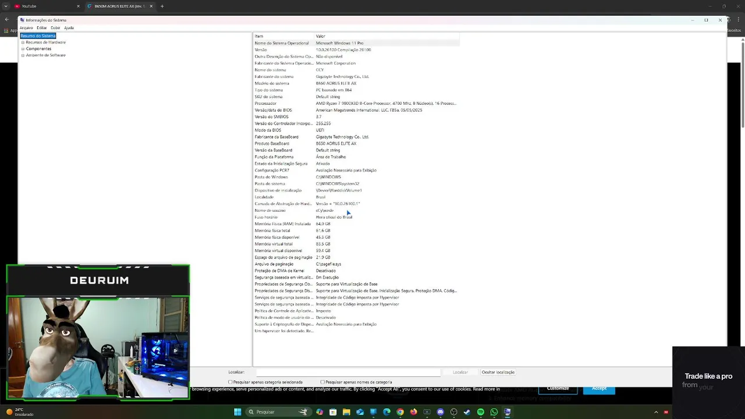The width and height of the screenshot is (745, 419).
Task: Select Resumo do Sistema tree node
Action: 38,36
